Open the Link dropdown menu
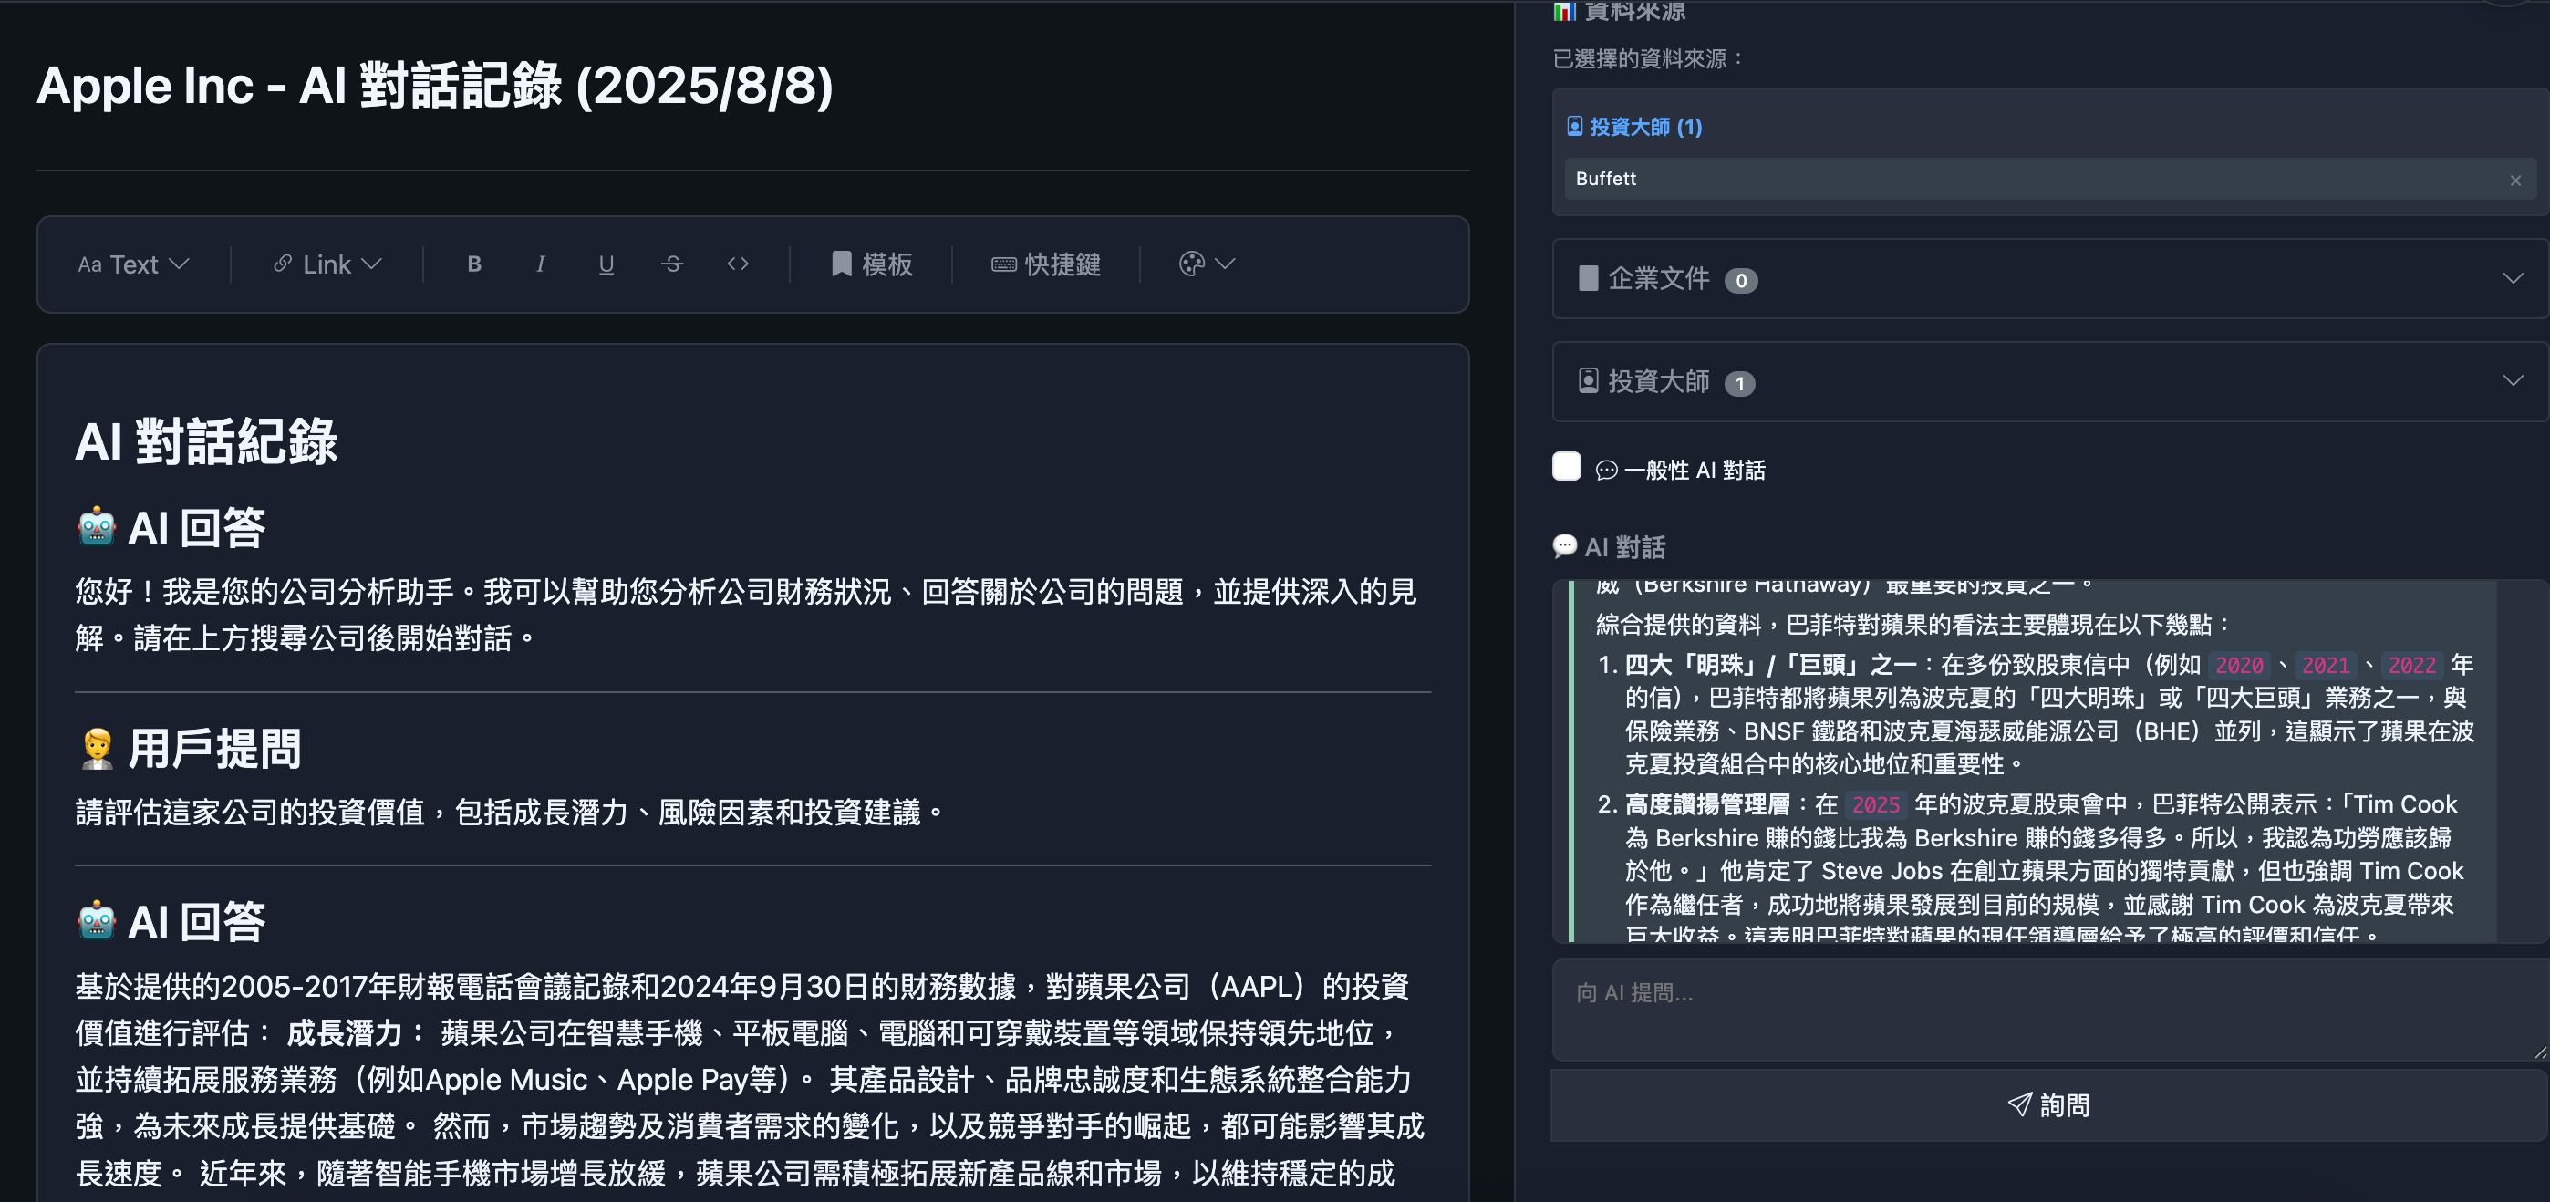This screenshot has height=1202, width=2550. coord(327,264)
